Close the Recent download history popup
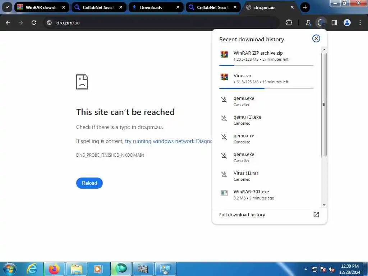 coord(316,38)
